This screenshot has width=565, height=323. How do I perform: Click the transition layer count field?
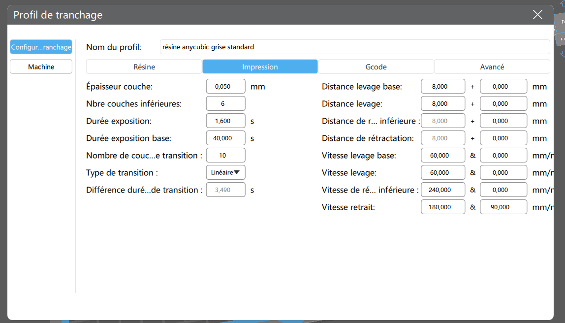coord(225,156)
